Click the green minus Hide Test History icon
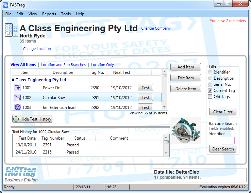Viewport: 251px width, 193px height. pyautogui.click(x=16, y=119)
